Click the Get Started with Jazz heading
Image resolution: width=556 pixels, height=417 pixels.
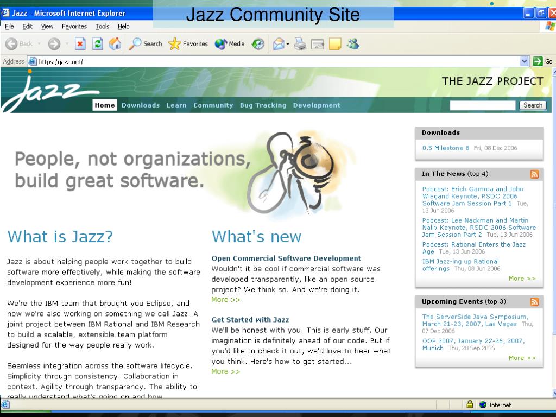(x=250, y=319)
